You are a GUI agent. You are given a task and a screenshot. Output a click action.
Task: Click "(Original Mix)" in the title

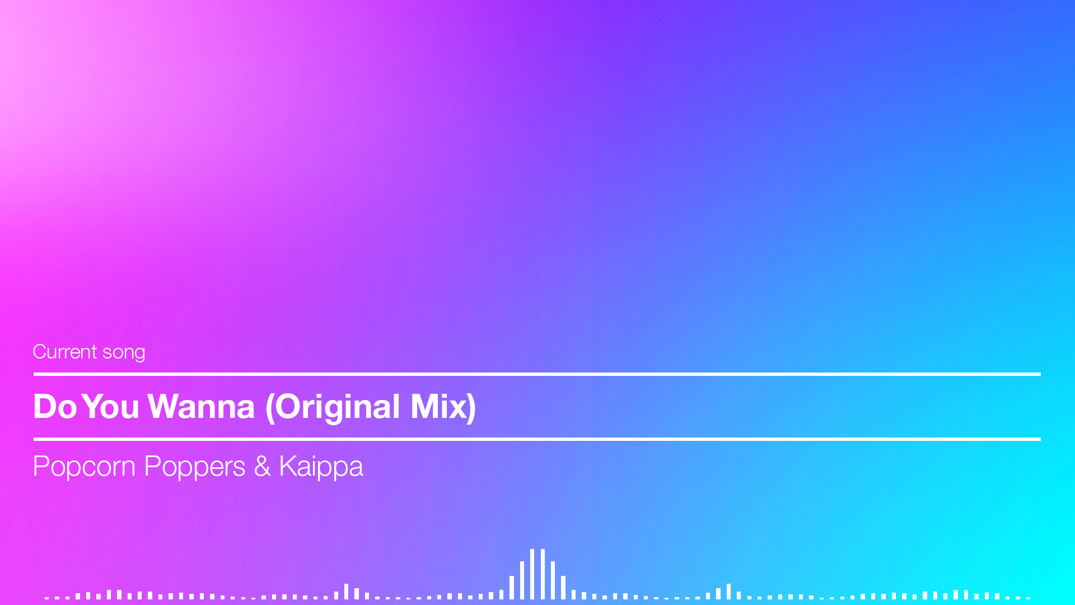pos(371,407)
